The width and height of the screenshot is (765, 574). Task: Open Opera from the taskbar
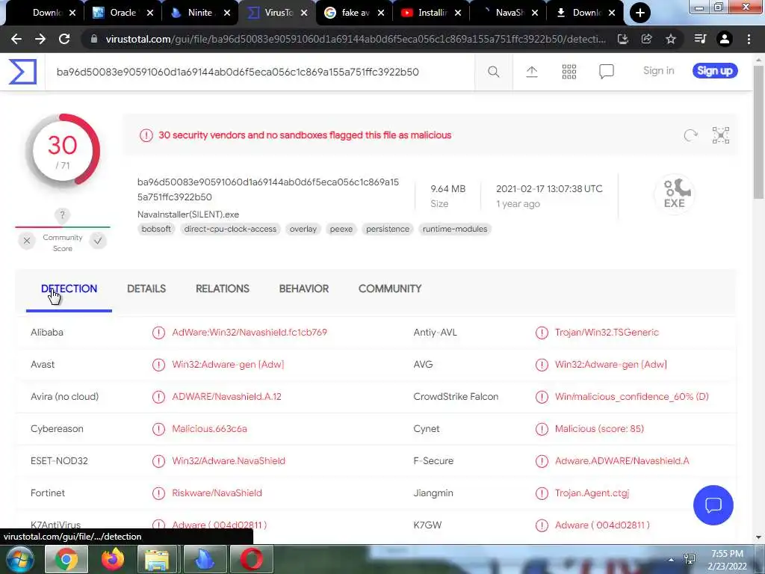(x=251, y=559)
